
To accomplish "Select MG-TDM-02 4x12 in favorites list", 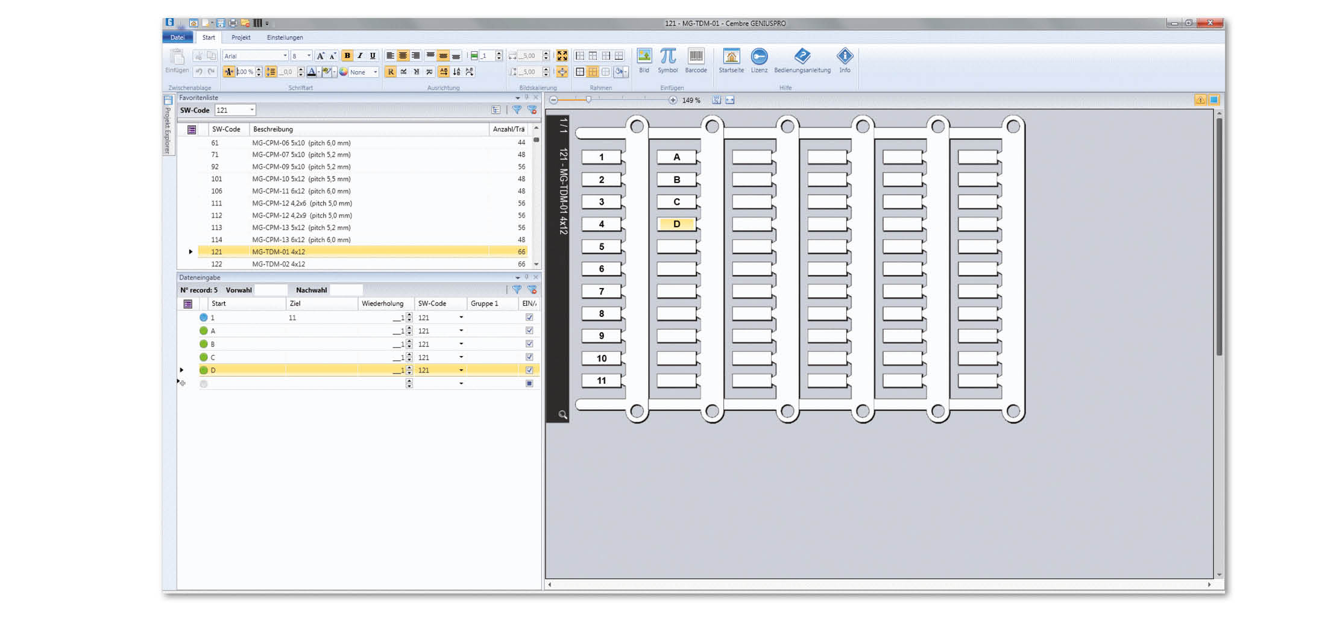I will (x=279, y=264).
